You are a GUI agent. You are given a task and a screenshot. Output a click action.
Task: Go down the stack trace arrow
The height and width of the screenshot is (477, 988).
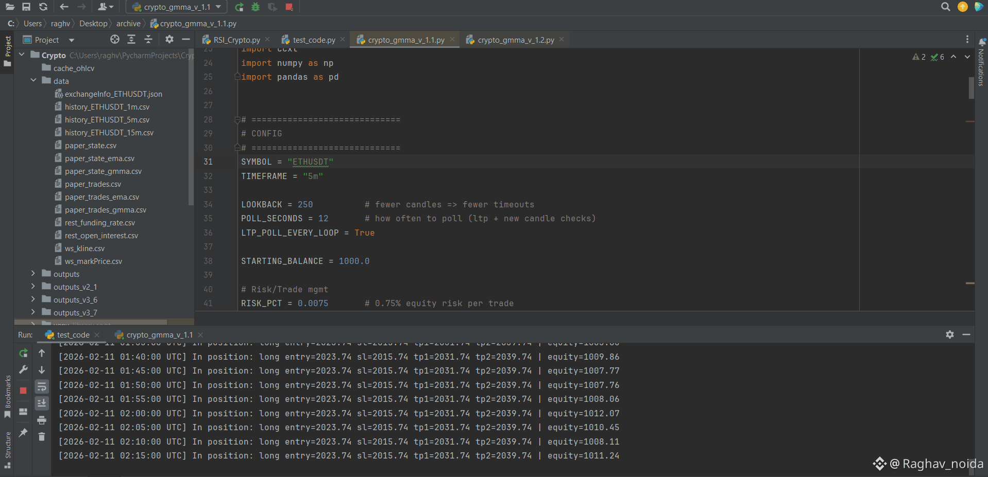click(x=42, y=369)
